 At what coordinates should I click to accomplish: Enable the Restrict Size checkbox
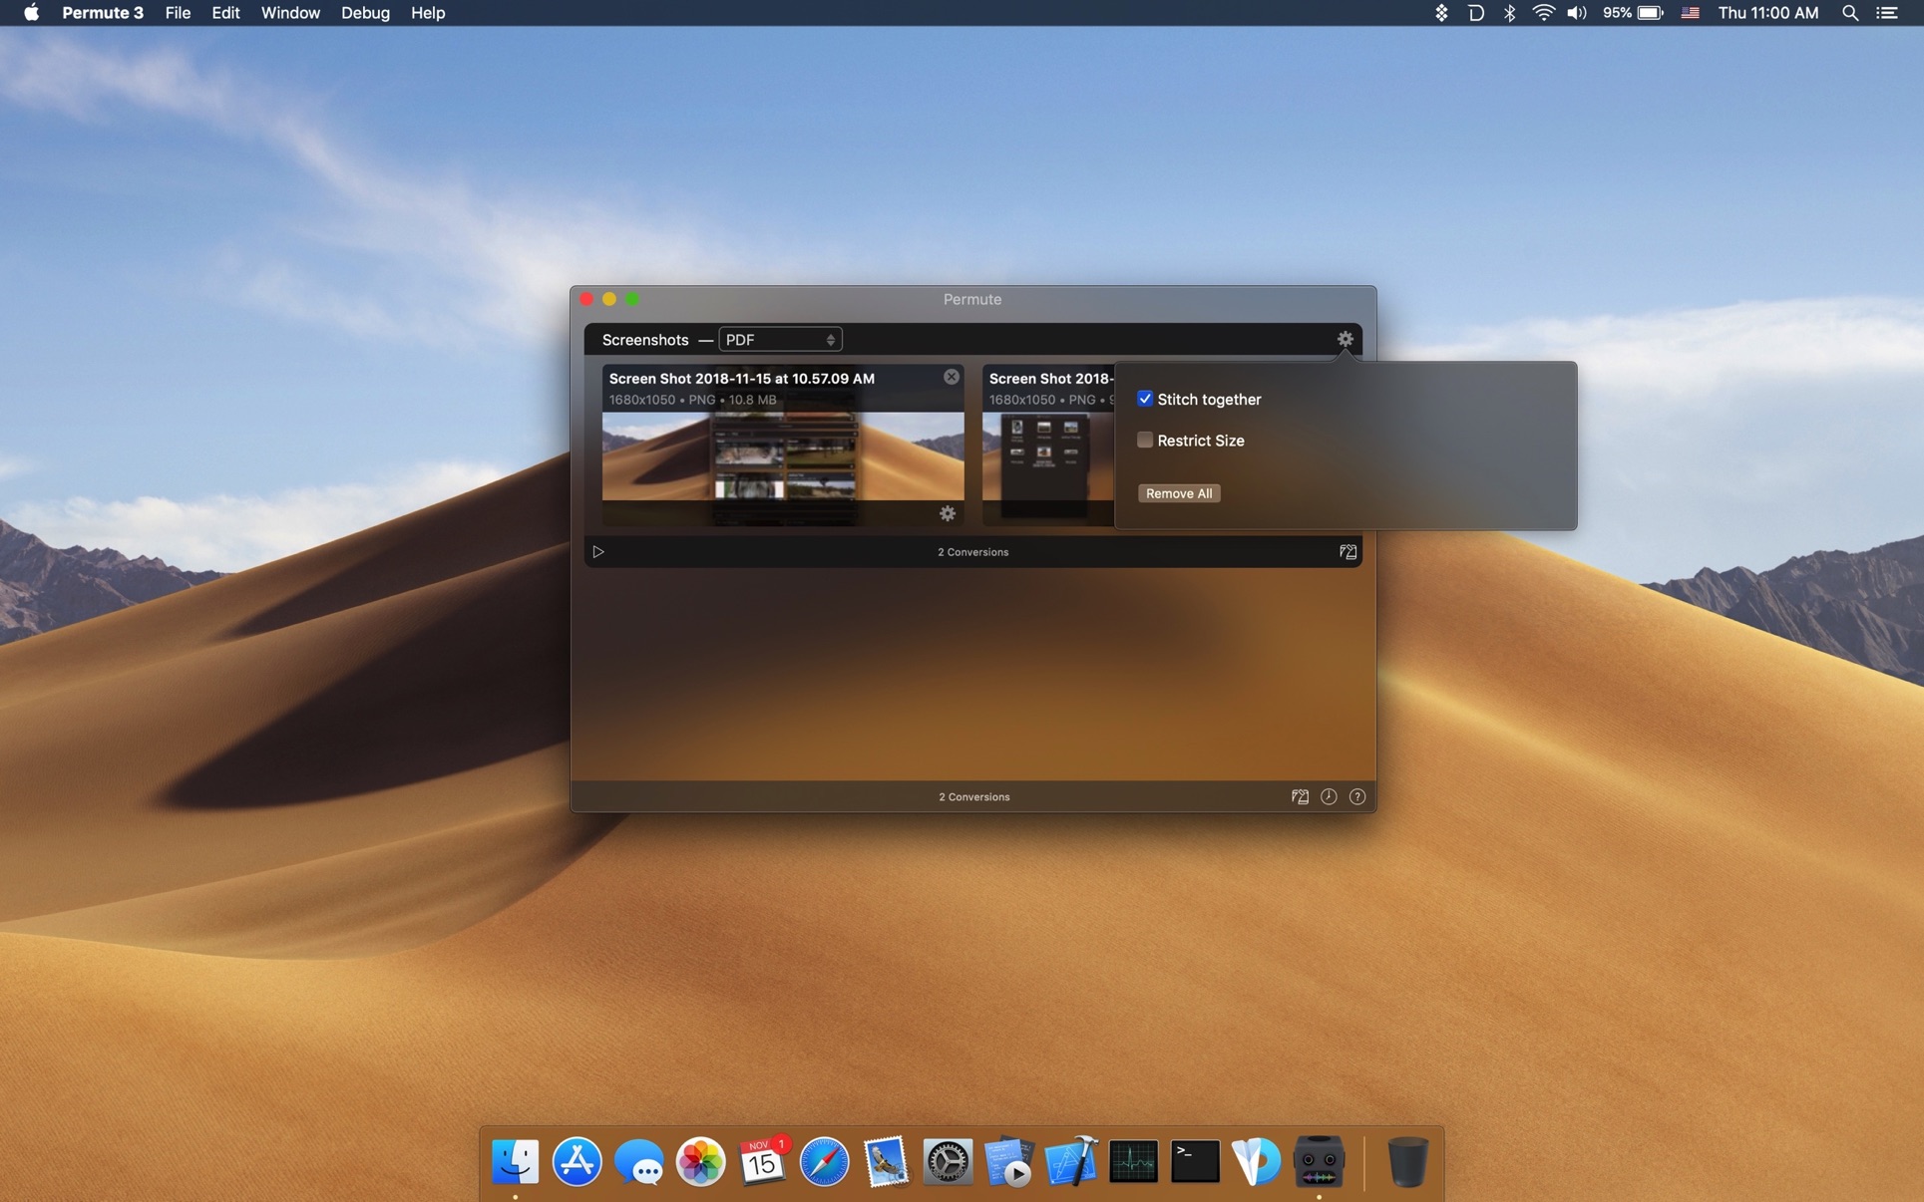tap(1144, 439)
